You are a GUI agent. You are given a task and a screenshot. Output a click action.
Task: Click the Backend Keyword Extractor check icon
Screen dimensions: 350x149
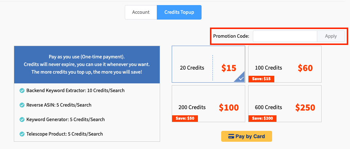22,91
